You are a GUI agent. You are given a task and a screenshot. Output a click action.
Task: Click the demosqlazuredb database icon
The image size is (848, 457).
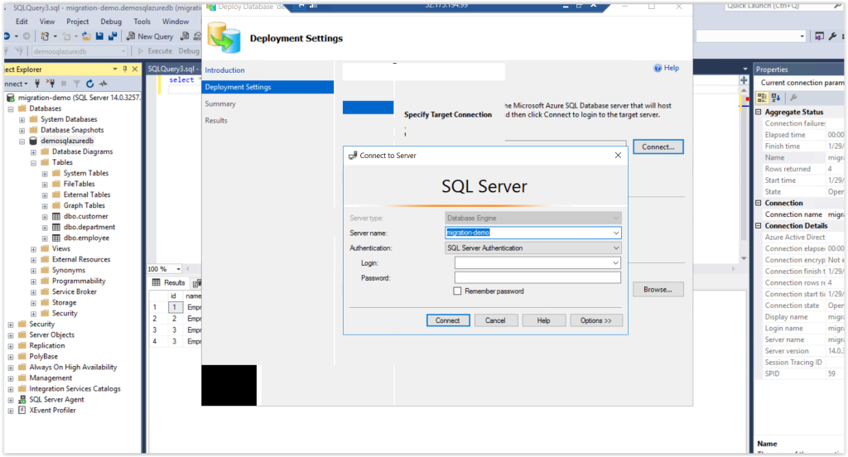pos(33,141)
